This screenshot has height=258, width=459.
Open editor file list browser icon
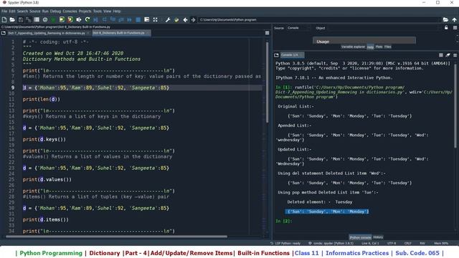click(4, 33)
